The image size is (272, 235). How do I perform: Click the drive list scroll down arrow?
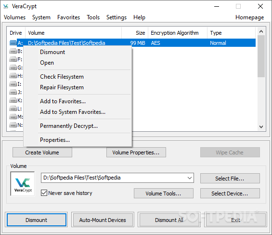[261, 127]
